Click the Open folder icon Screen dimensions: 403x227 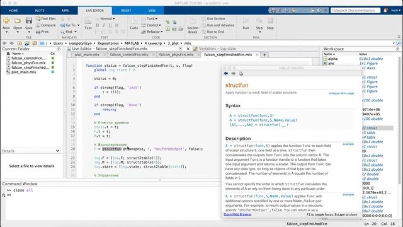coord(18,21)
